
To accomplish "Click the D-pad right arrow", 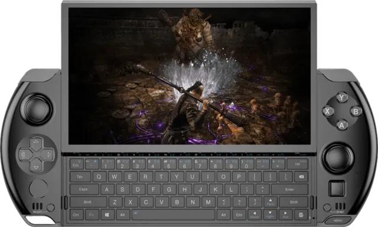I will point(49,154).
